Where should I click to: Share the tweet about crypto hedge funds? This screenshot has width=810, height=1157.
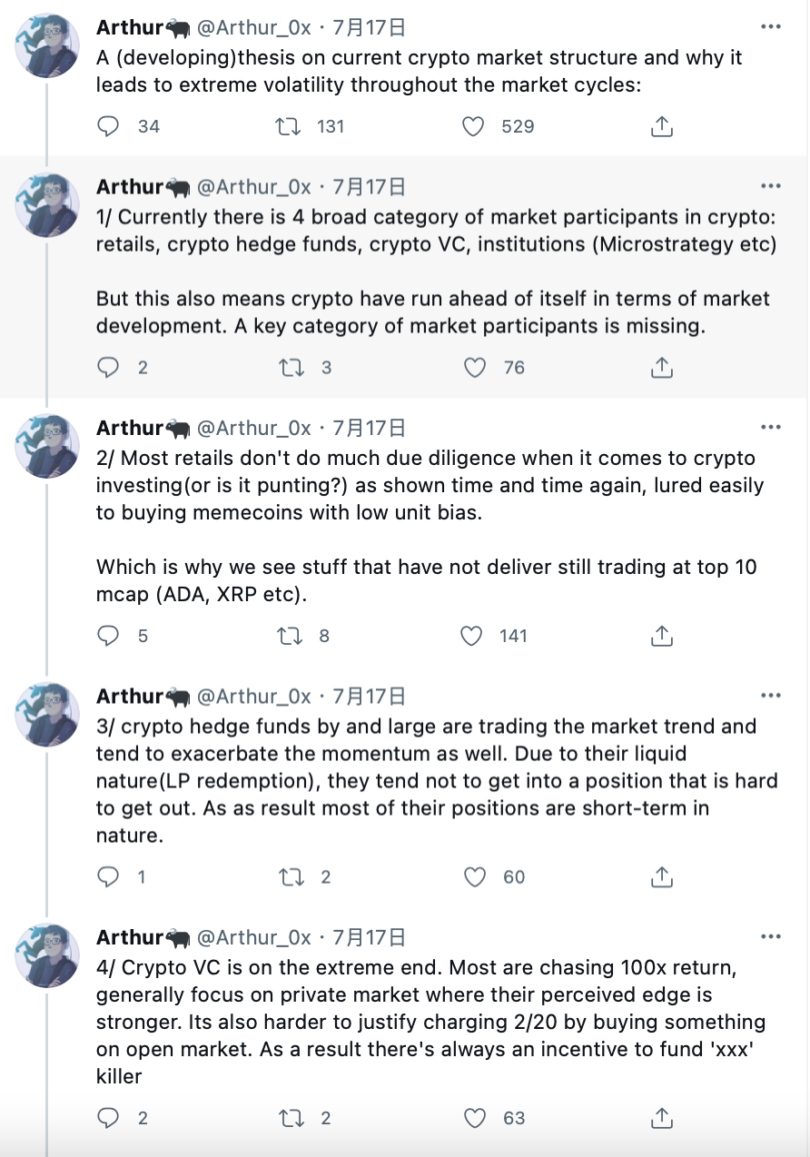click(661, 877)
